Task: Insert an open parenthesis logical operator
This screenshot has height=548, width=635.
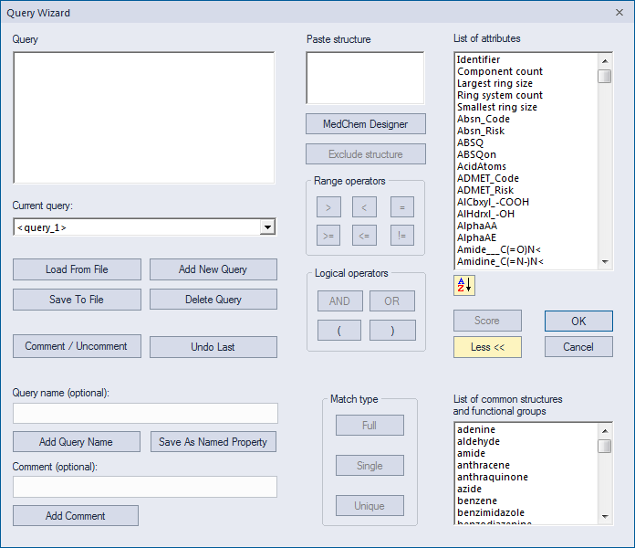Action: (x=339, y=331)
